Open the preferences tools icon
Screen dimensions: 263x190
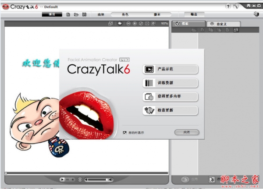[x=236, y=7]
